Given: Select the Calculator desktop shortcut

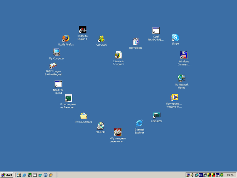Looking at the screenshot, I should coord(156,117).
